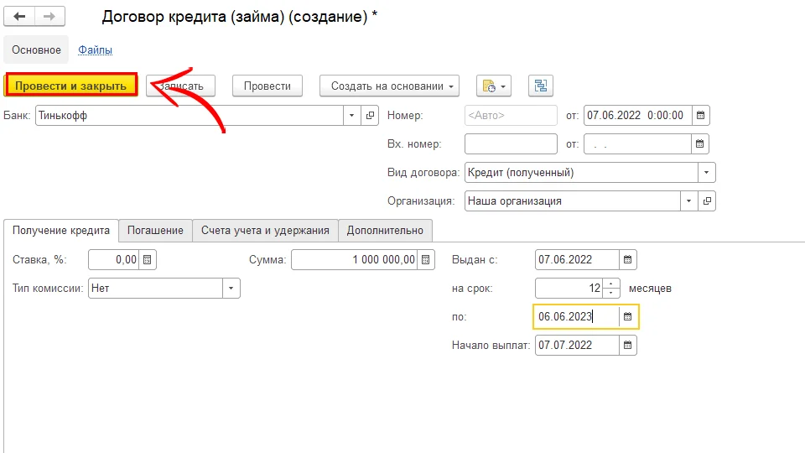Open calendar for the Начало выплат date

click(628, 345)
